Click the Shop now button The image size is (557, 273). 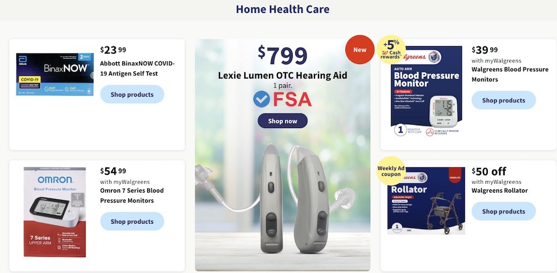[x=282, y=121]
